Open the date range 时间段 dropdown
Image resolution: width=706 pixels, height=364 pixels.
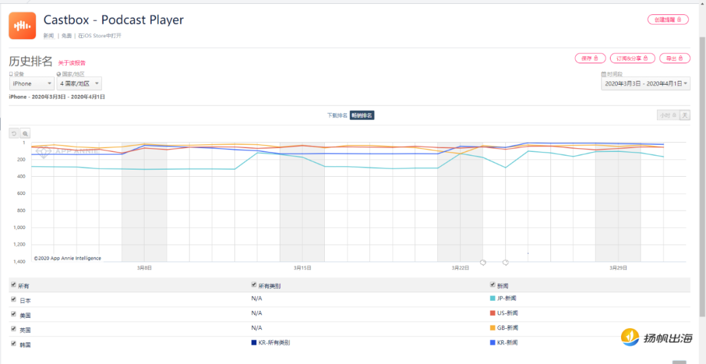(x=645, y=83)
